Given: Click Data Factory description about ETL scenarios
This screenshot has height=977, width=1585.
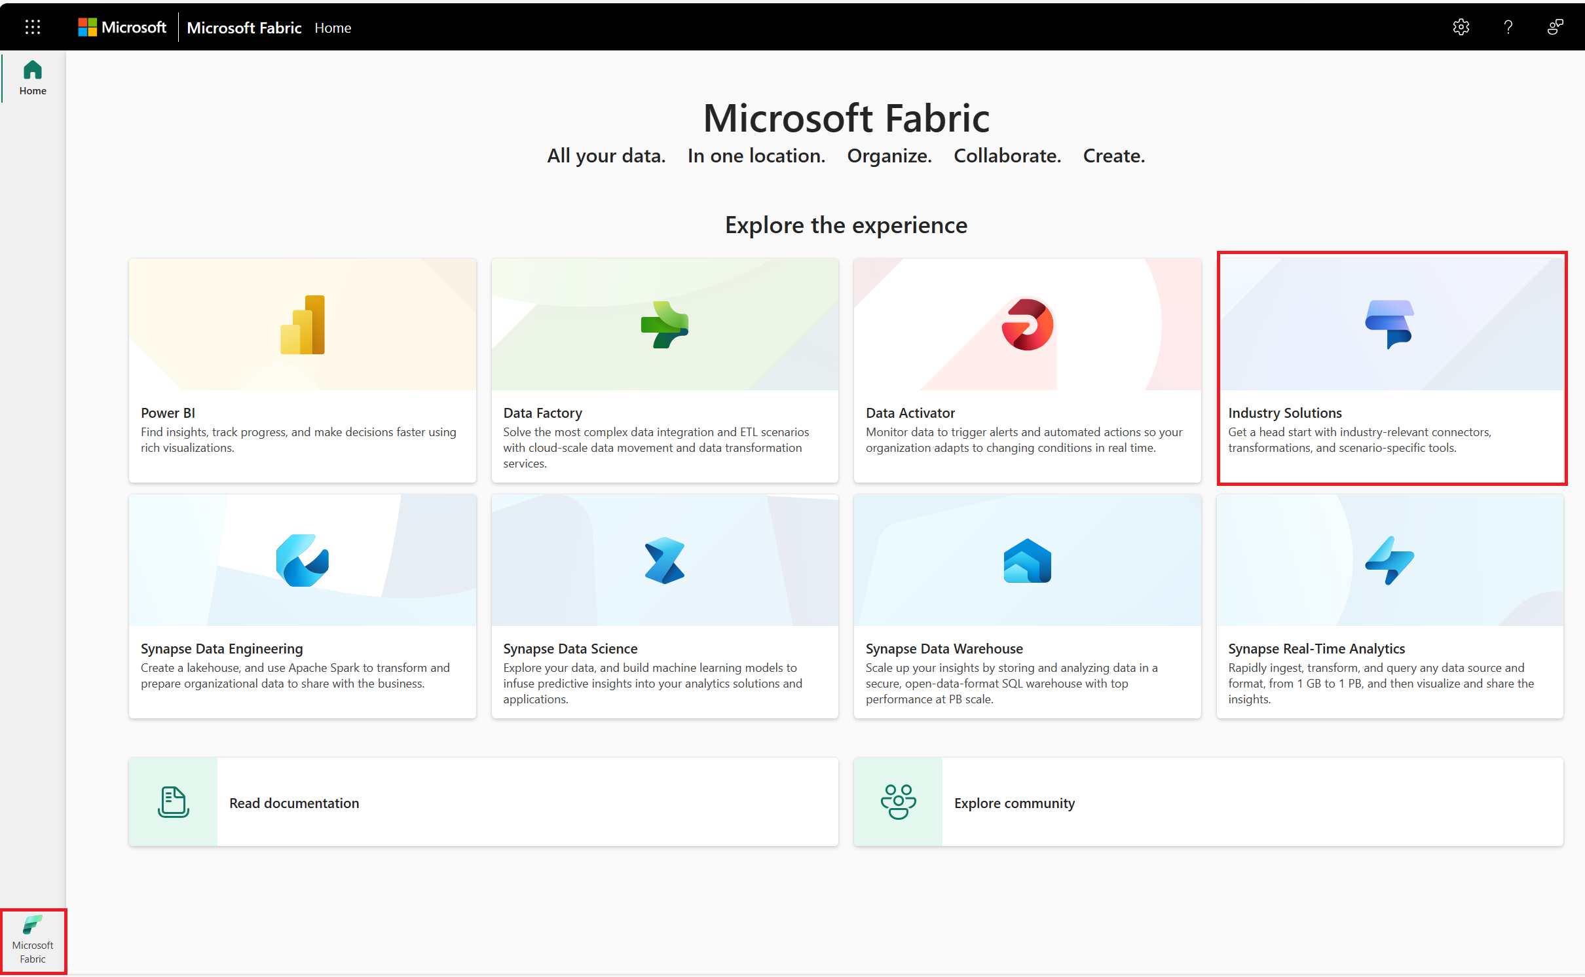Looking at the screenshot, I should 656,448.
